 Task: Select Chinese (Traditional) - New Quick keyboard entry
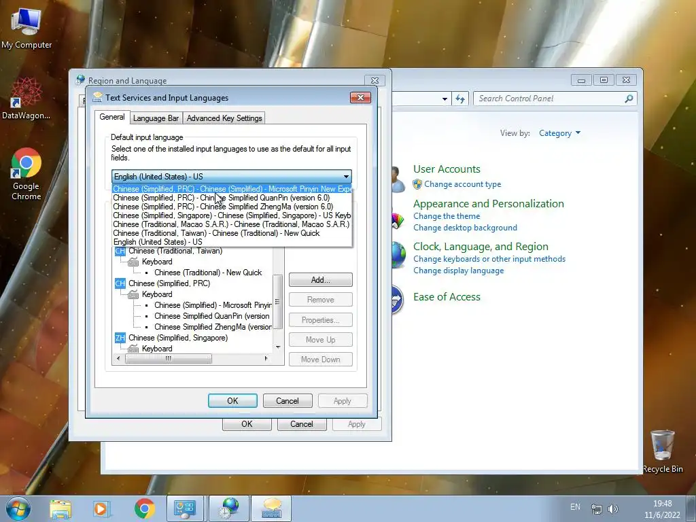pyautogui.click(x=208, y=273)
